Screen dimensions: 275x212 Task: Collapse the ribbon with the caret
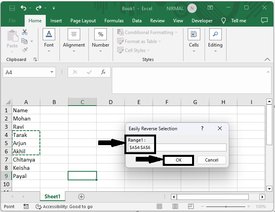point(267,59)
